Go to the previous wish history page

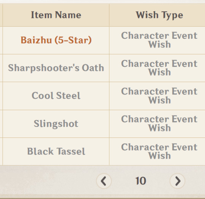pos(104,181)
